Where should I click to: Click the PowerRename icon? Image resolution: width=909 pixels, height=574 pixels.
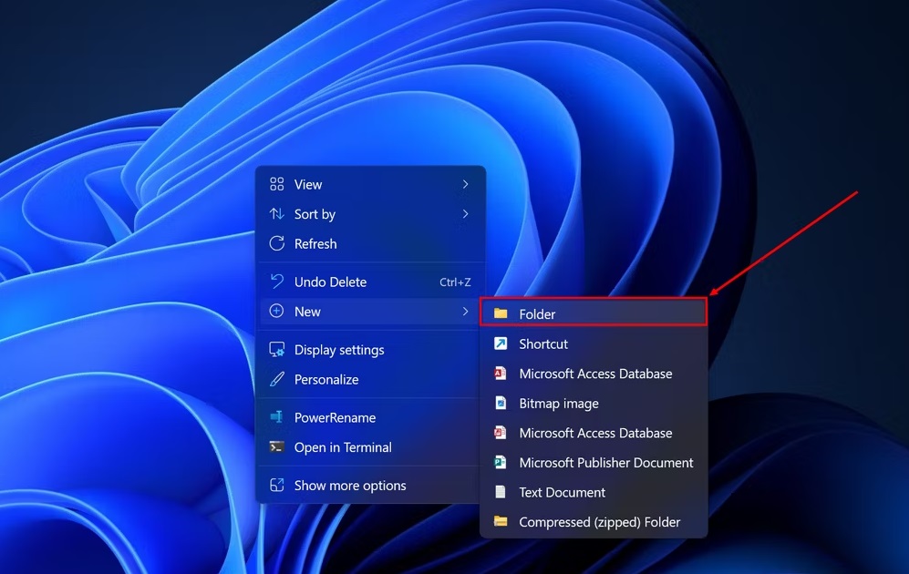[x=276, y=417]
